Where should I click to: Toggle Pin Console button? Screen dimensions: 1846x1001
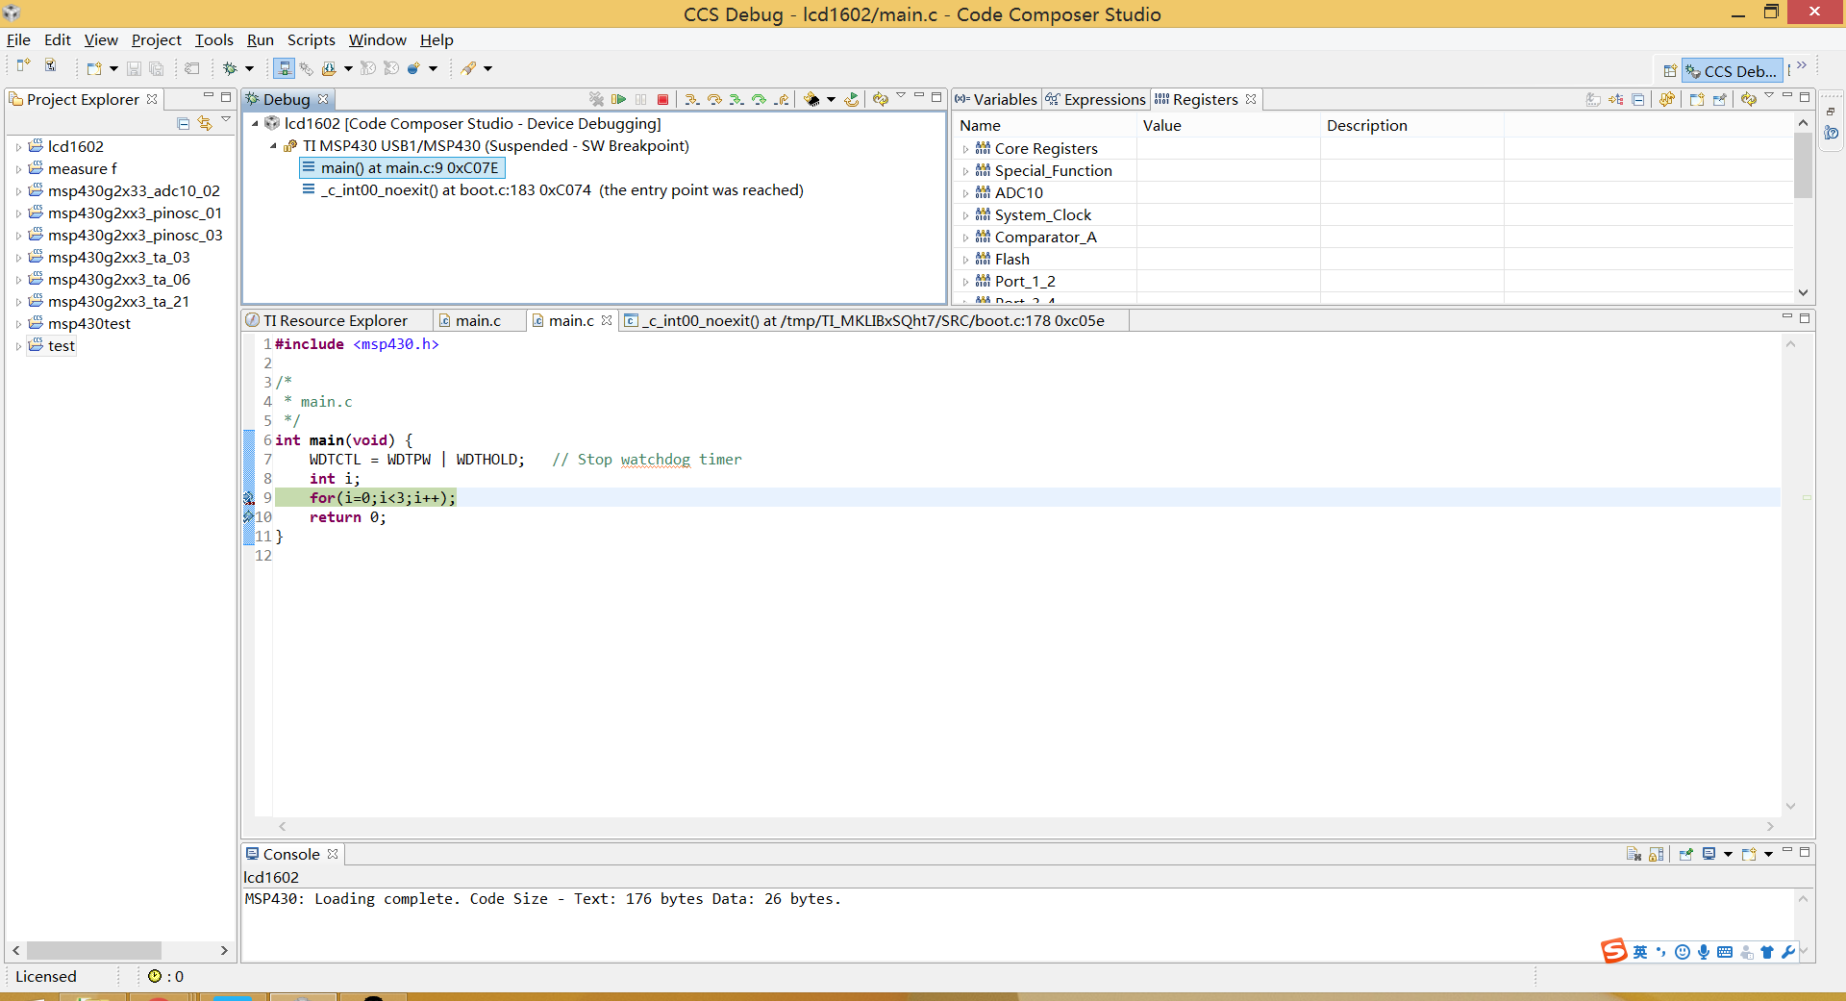coord(1685,854)
